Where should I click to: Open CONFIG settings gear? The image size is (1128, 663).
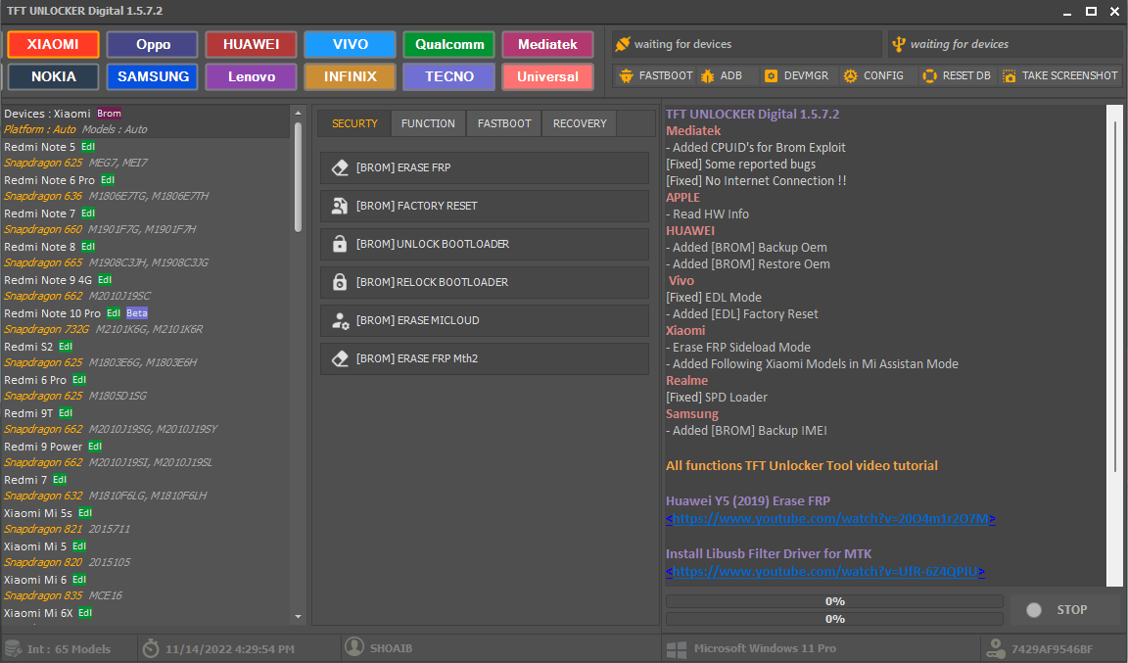pos(850,75)
